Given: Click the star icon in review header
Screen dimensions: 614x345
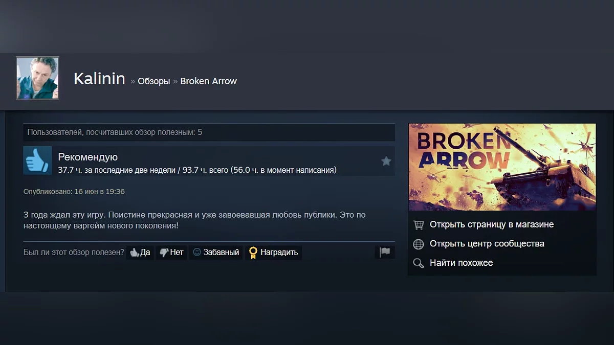Looking at the screenshot, I should click(x=386, y=162).
